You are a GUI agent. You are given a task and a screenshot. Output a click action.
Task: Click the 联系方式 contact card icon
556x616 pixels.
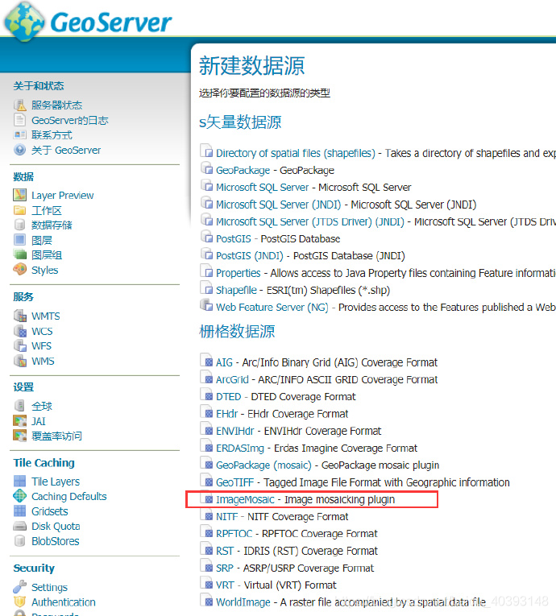pos(19,134)
